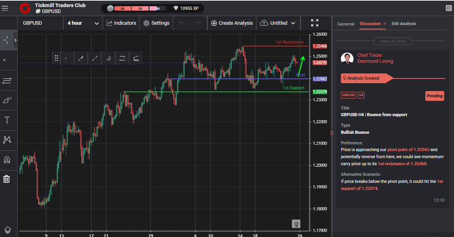Image resolution: width=454 pixels, height=237 pixels.
Task: Open the checklist icon at top right
Action: (x=449, y=8)
